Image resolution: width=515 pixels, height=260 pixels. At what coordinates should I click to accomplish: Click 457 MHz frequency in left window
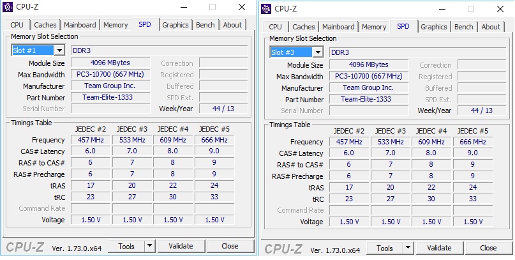[91, 140]
